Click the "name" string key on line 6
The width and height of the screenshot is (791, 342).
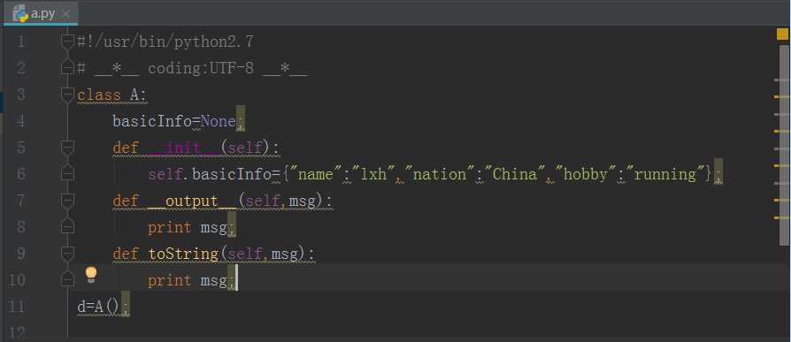coord(315,174)
